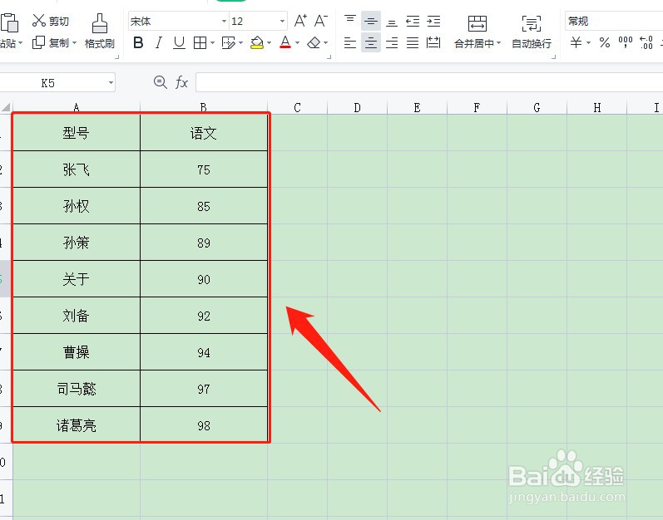Click the cell style pencil-grid icon
Viewport: 663px width, 520px height.
tap(228, 42)
